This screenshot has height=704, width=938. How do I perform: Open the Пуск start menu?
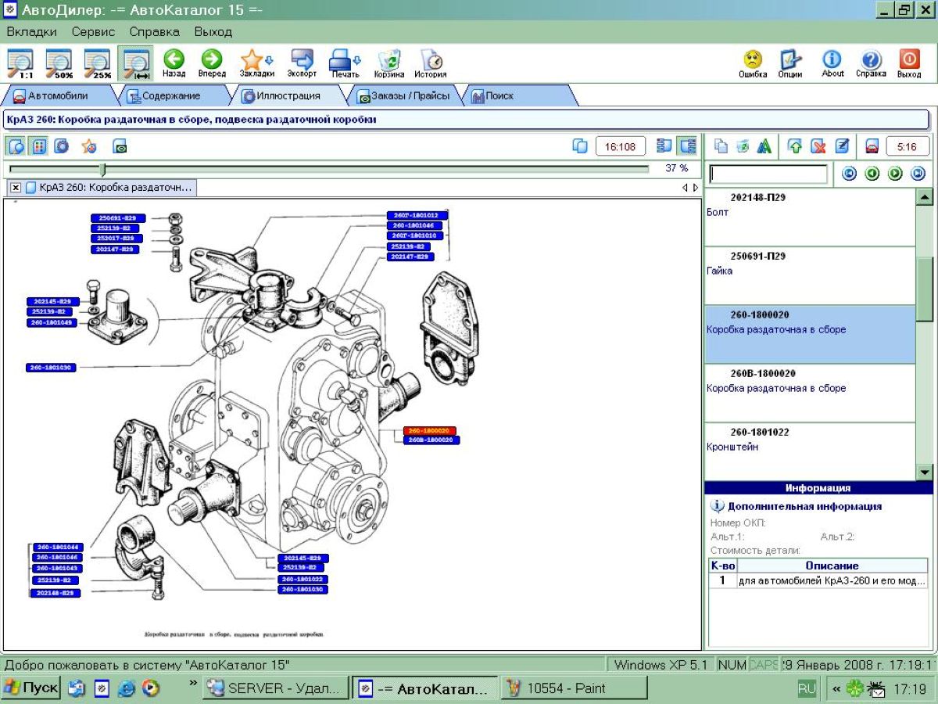[x=31, y=688]
